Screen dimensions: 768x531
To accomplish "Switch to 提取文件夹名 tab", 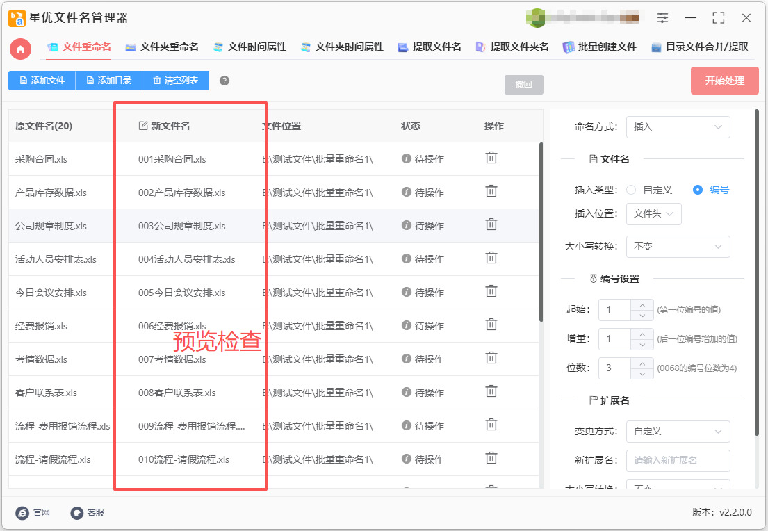I will [x=512, y=47].
